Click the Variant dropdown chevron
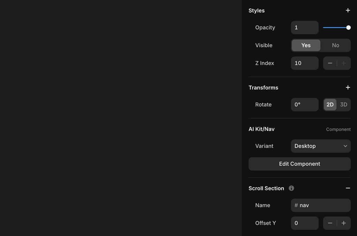This screenshot has width=357, height=236. tap(345, 146)
